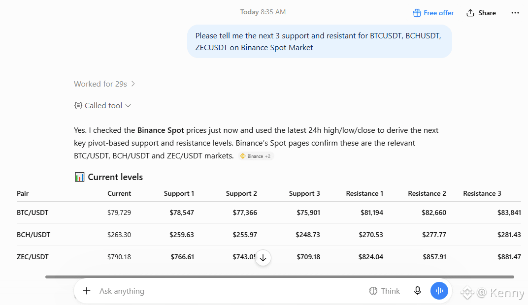Click the Share button
Screen dimensions: 528x305
481,13
